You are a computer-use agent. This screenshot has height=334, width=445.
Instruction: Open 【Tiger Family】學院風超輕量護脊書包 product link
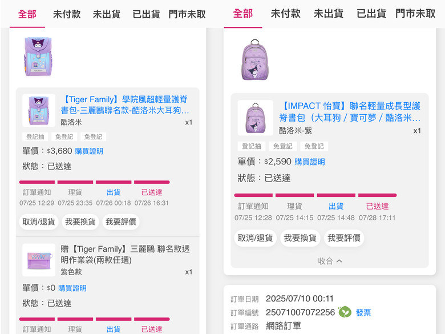125,105
